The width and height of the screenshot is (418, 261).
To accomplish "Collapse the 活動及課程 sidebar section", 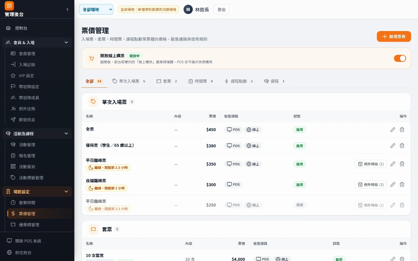I will coord(37,134).
